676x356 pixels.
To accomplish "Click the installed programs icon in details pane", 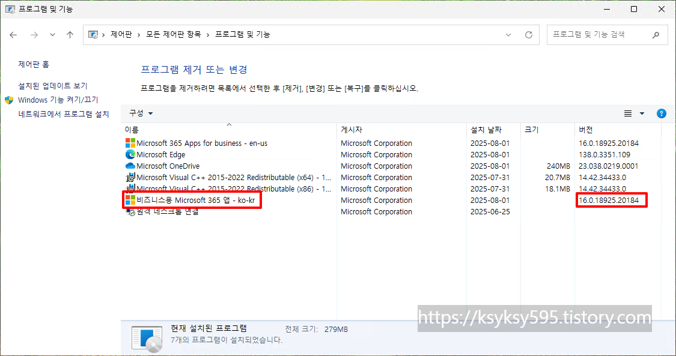I will point(147,339).
